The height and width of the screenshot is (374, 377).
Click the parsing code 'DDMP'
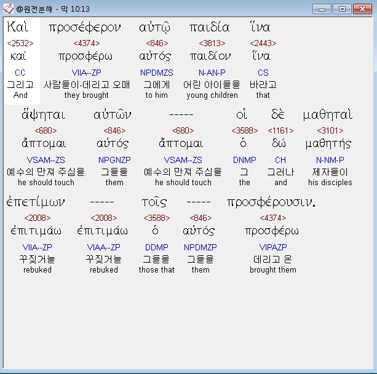[157, 247]
